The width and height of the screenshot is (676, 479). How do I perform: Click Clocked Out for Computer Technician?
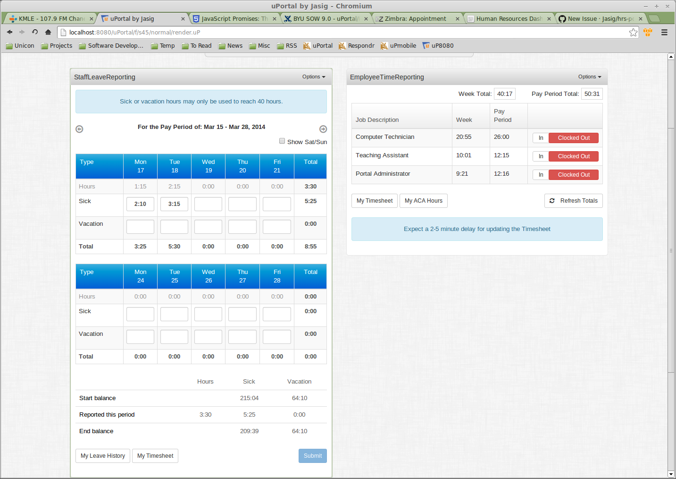click(x=574, y=138)
